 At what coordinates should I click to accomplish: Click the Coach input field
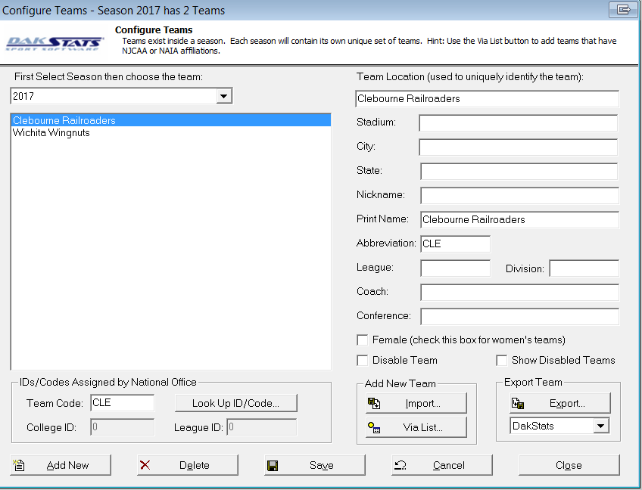(519, 293)
